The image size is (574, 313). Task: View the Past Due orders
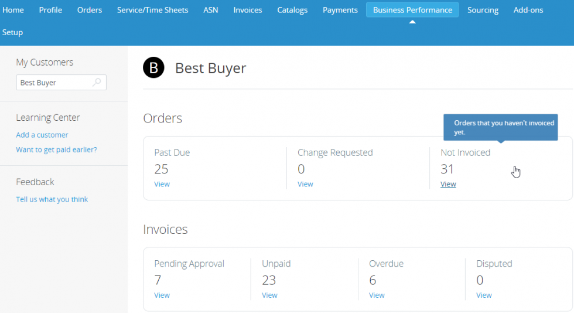162,184
